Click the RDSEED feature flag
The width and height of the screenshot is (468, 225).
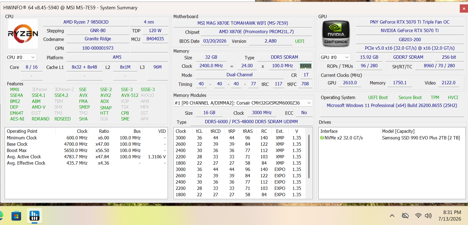point(62,119)
